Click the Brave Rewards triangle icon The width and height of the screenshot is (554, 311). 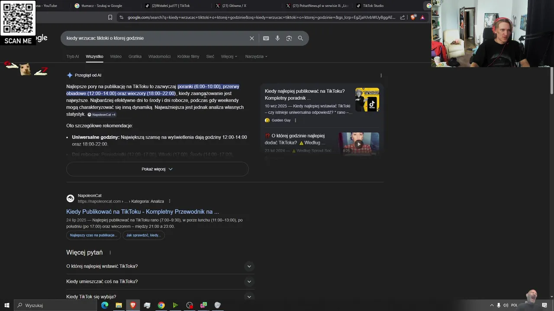click(x=422, y=17)
